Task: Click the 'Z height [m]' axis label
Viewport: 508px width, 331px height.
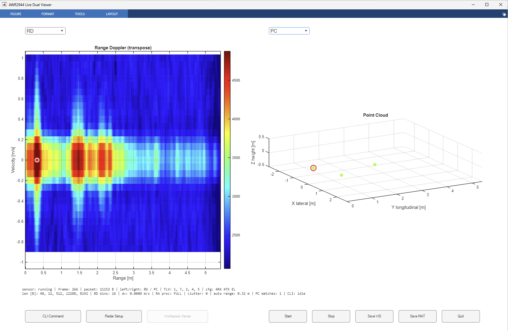Action: (x=253, y=153)
